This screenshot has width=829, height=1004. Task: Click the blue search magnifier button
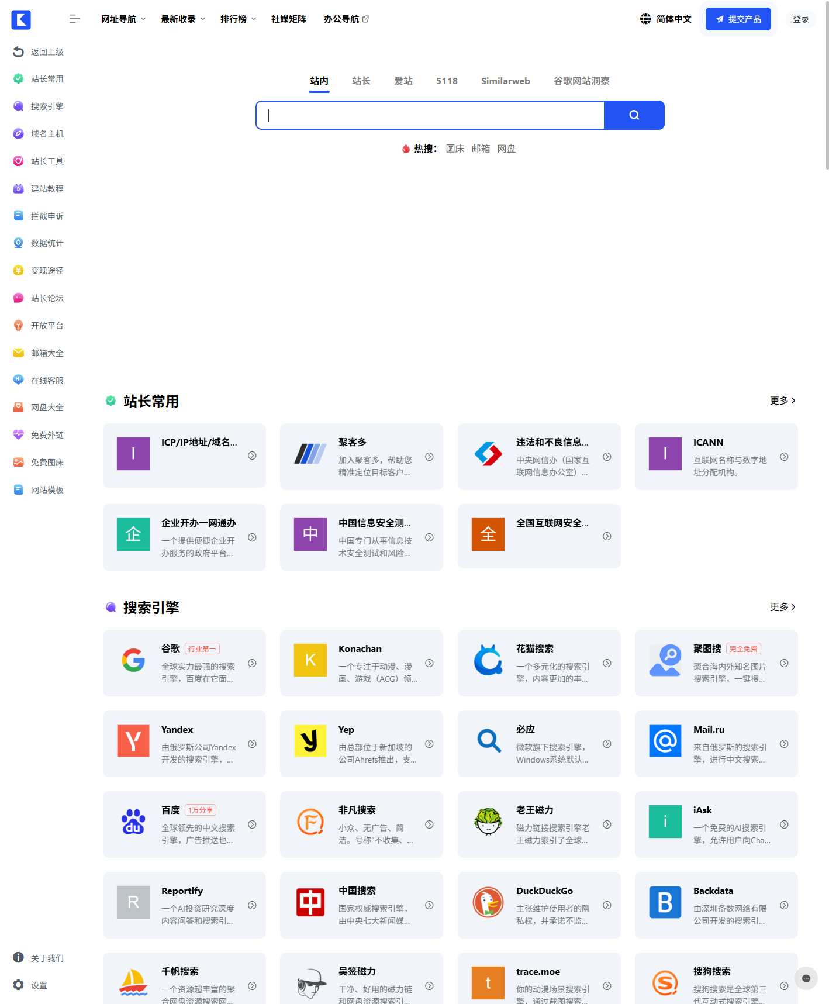pyautogui.click(x=634, y=115)
